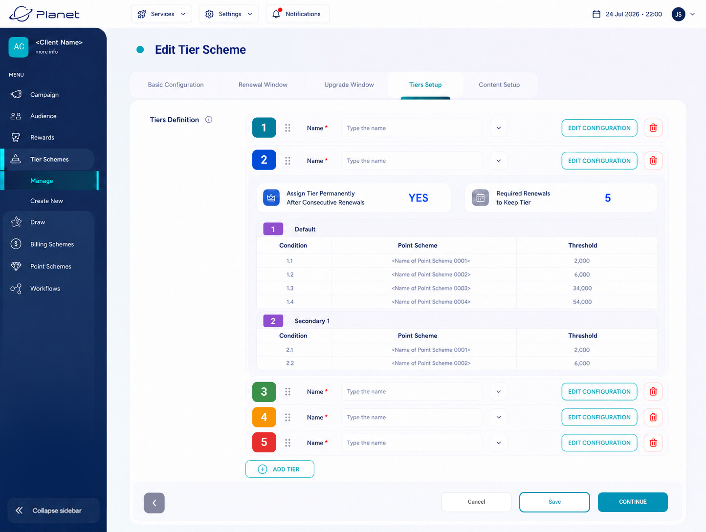This screenshot has width=706, height=532.
Task: Select the orange tier 4 color badge
Action: tap(264, 417)
